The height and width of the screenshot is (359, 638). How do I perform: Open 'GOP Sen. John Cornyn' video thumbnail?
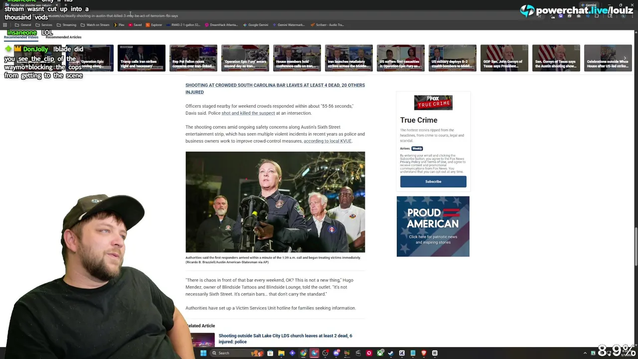click(504, 58)
